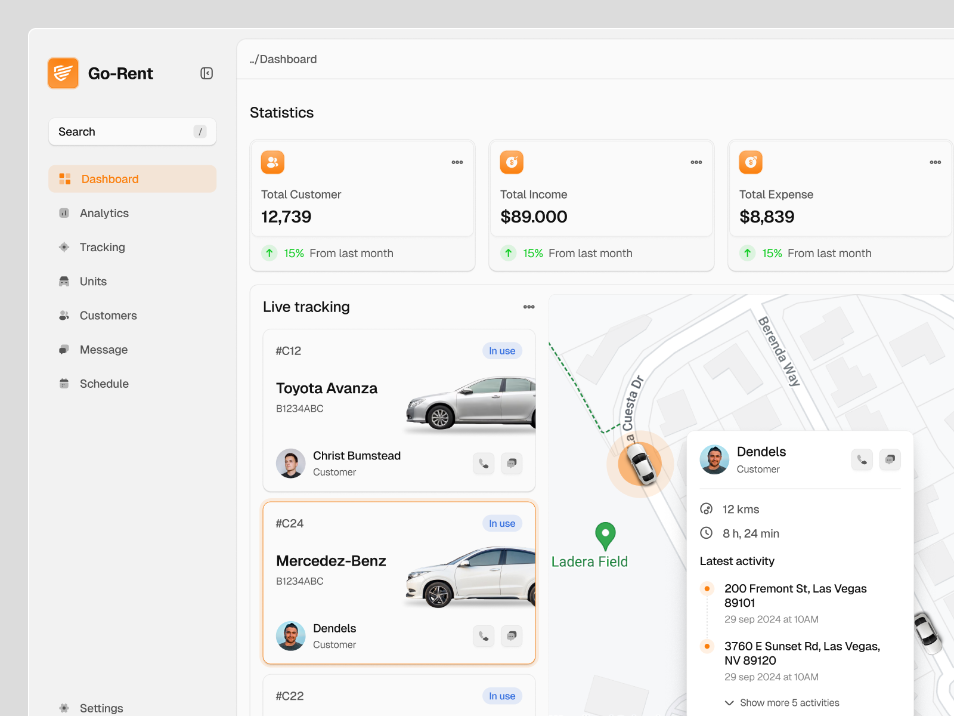This screenshot has width=954, height=716.
Task: Switch to the Analytics section
Action: (x=104, y=213)
